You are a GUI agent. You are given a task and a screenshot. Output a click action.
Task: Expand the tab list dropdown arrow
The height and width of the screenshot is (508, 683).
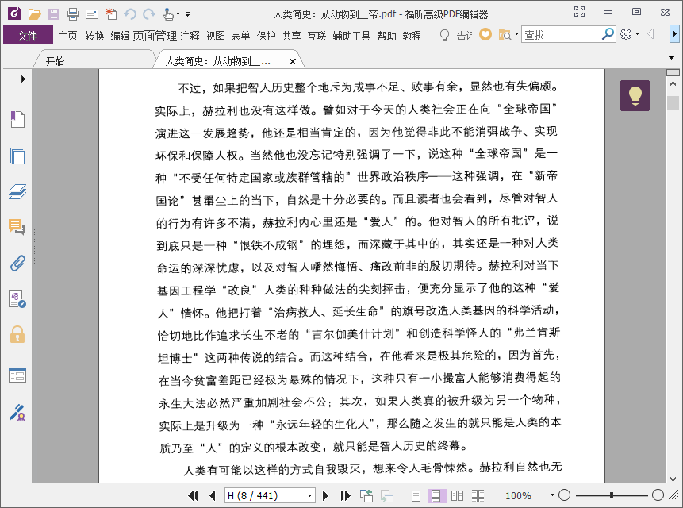coord(671,57)
